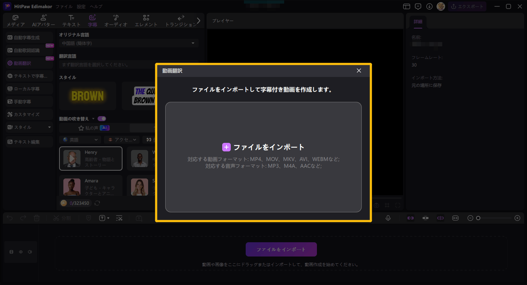Viewport: 527px width, 285px height.
Task: Select the カスタマイズ subtitle option
Action: (29, 114)
